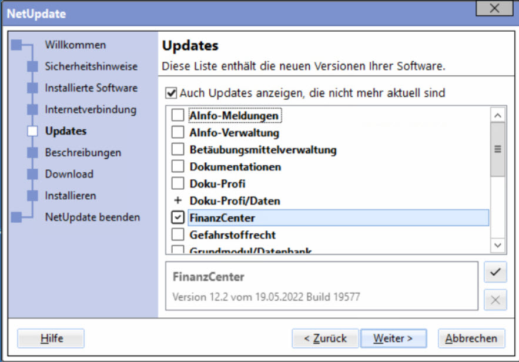Click the X icon button beside details

[x=495, y=300]
